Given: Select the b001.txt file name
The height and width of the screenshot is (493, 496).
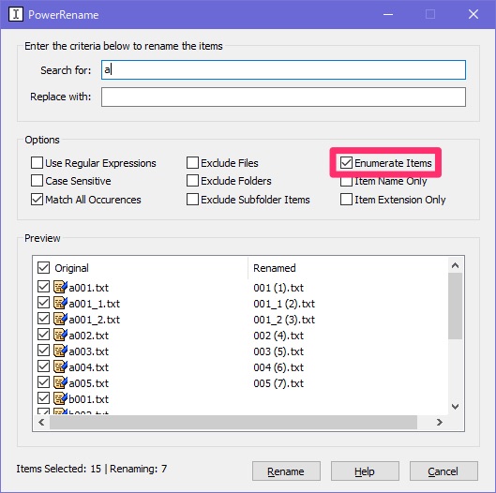Looking at the screenshot, I should point(88,399).
